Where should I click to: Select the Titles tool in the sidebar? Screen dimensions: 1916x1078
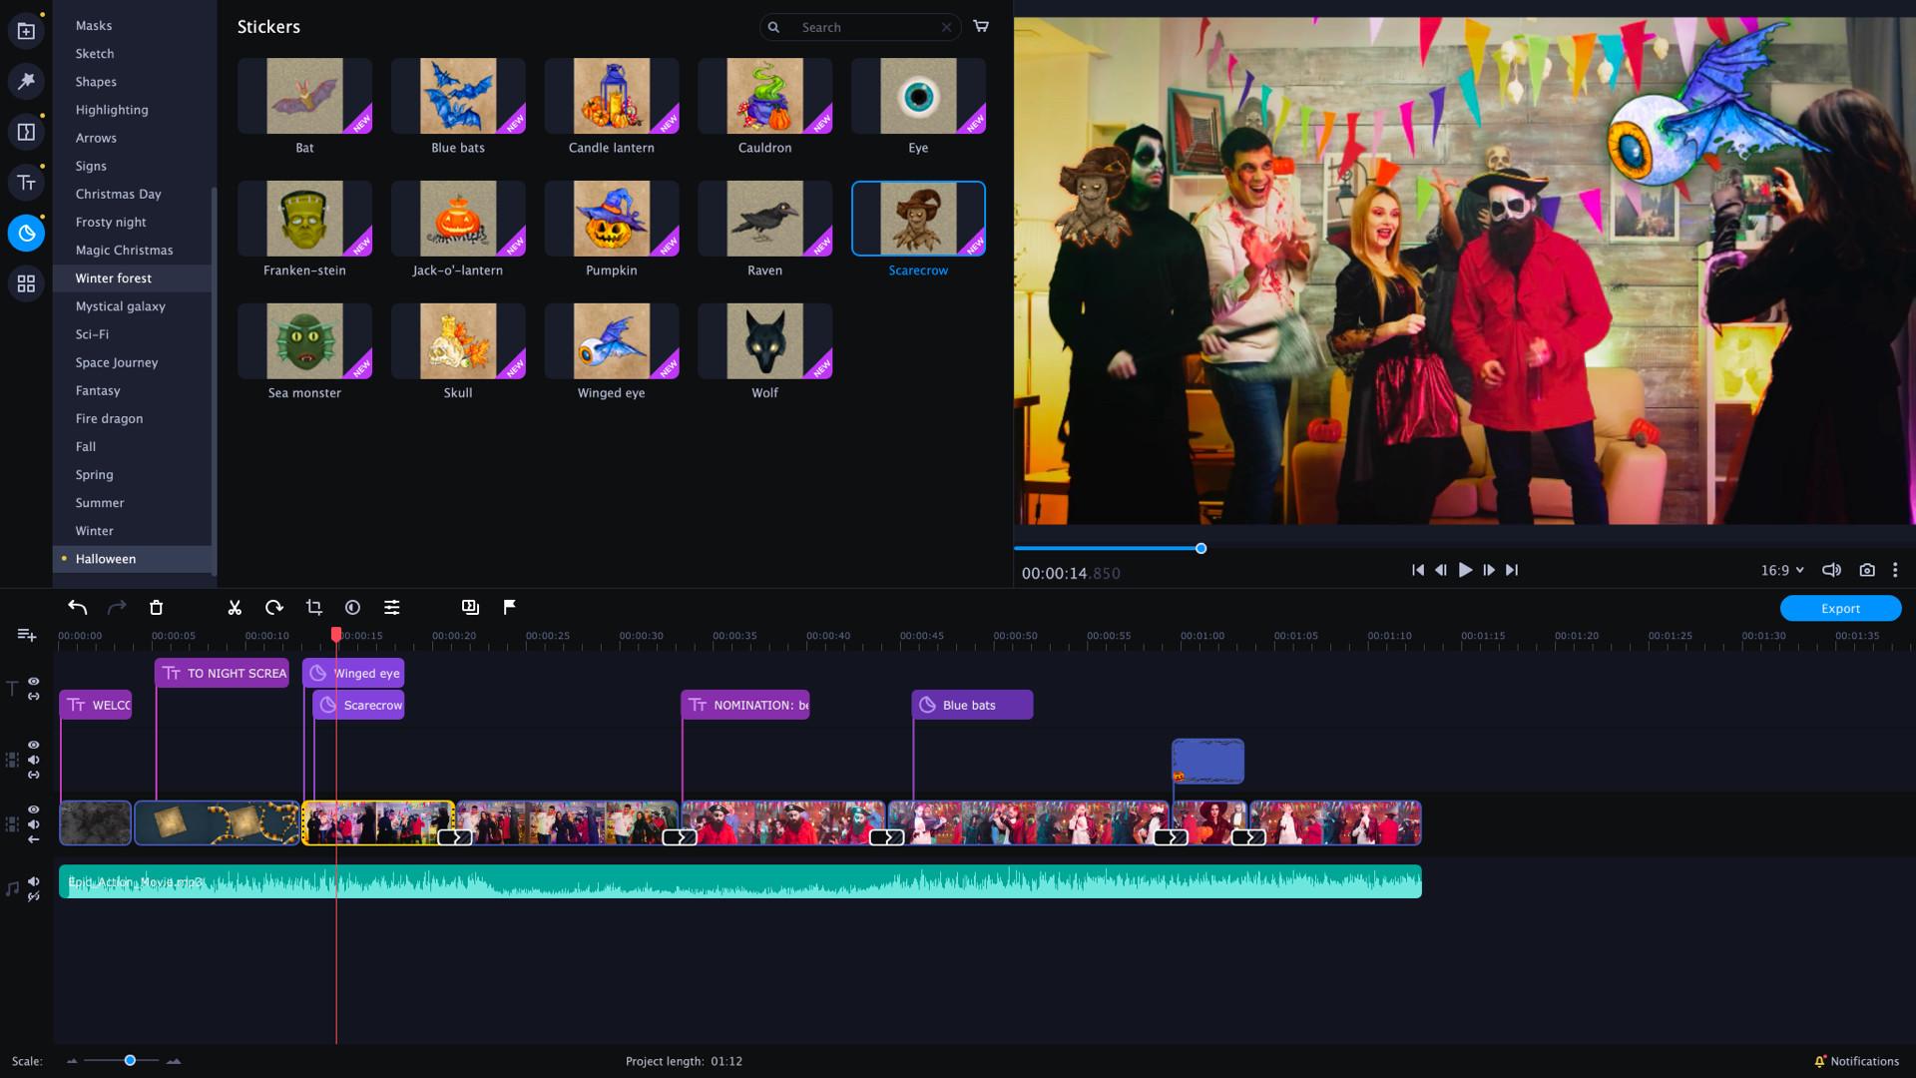(x=26, y=182)
